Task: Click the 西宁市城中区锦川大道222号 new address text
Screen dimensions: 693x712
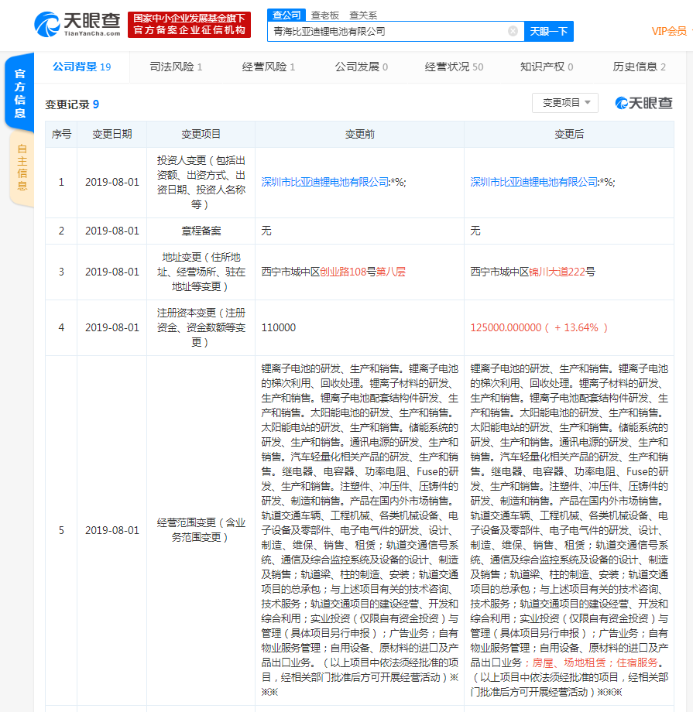Action: point(533,272)
